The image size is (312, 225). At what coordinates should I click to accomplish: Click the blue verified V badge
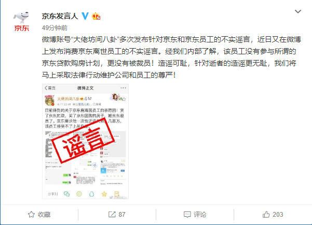pyautogui.click(x=85, y=16)
